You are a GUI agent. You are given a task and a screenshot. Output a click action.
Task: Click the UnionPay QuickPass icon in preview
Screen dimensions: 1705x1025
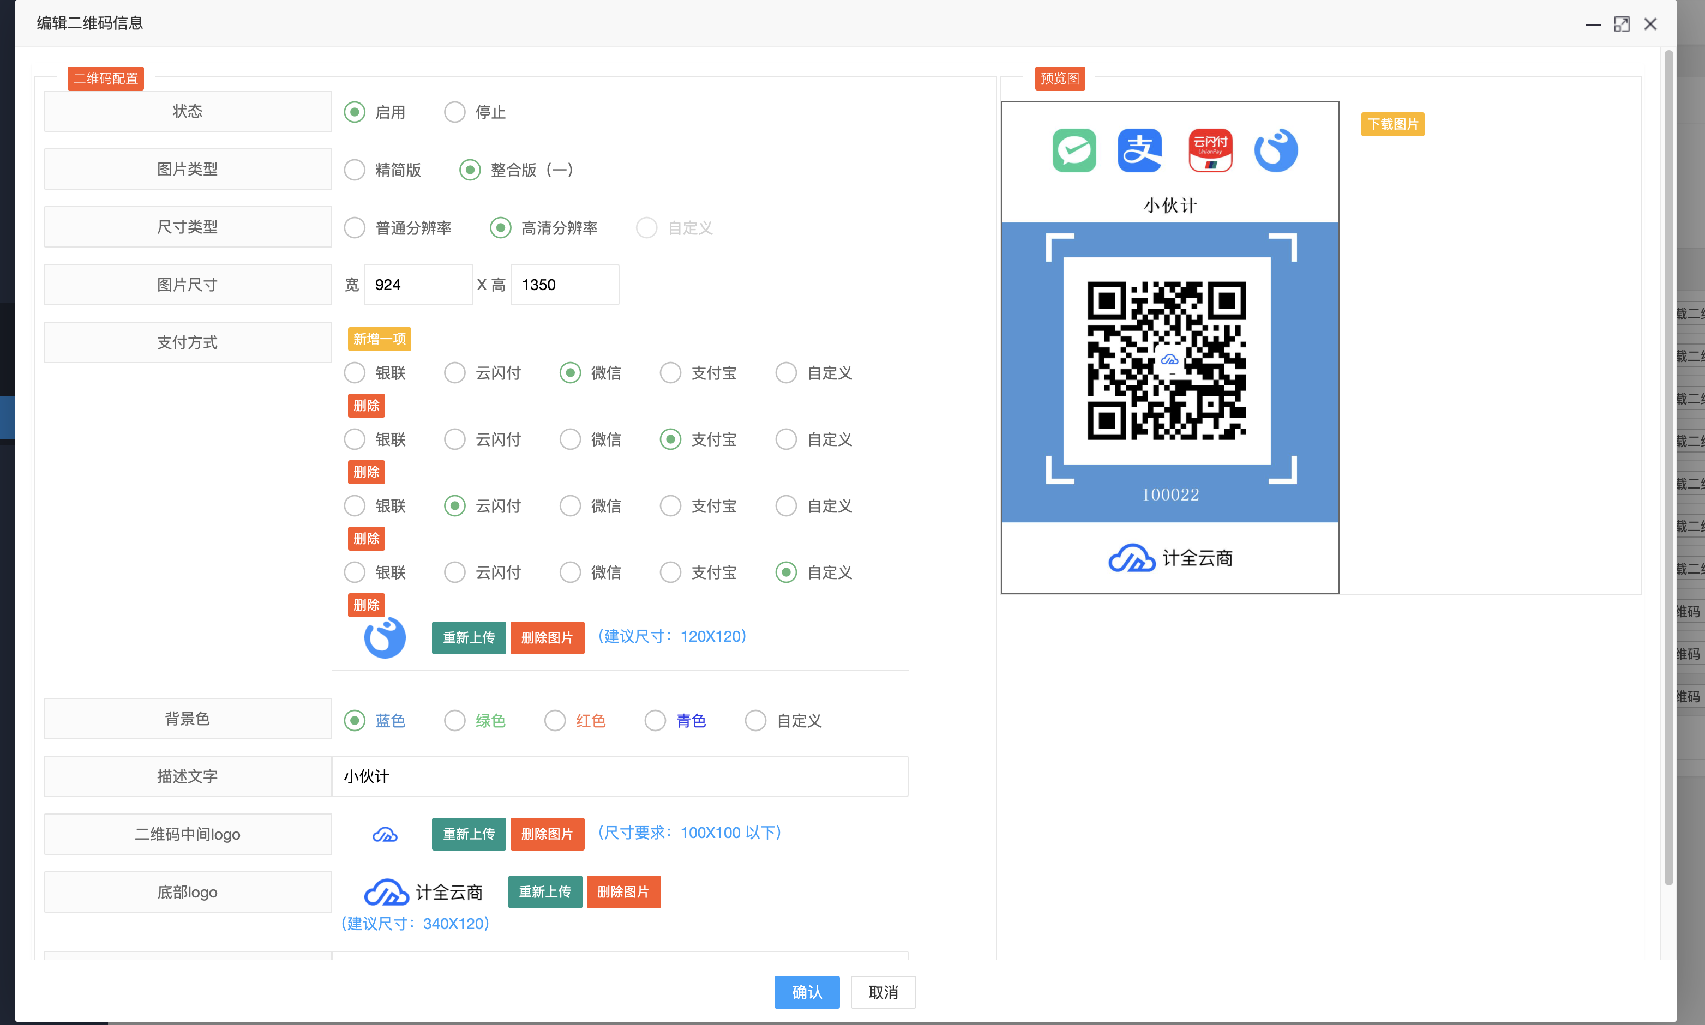1210,150
